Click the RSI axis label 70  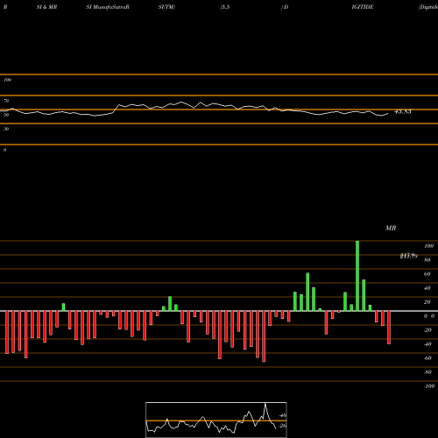click(6, 101)
